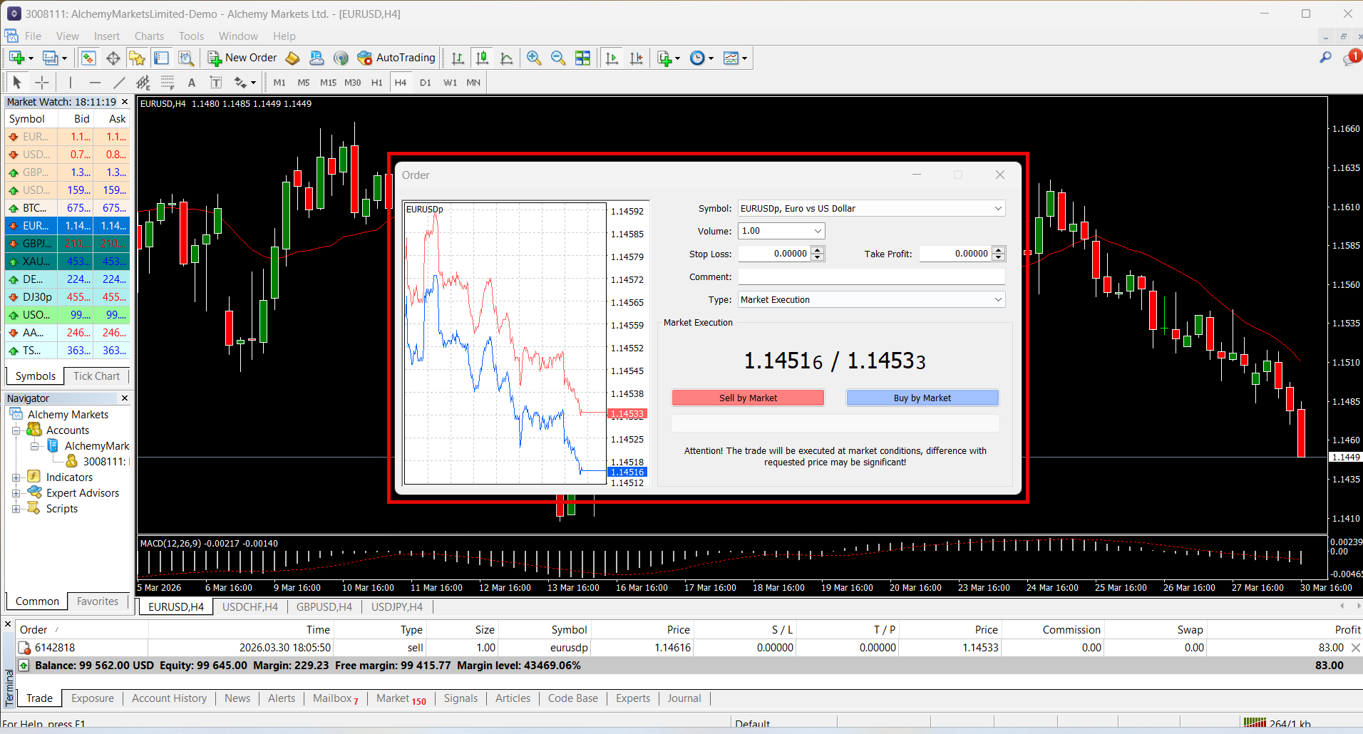Screen dimensions: 1363x734
Task: Open the Account History terminal tab
Action: [x=169, y=698]
